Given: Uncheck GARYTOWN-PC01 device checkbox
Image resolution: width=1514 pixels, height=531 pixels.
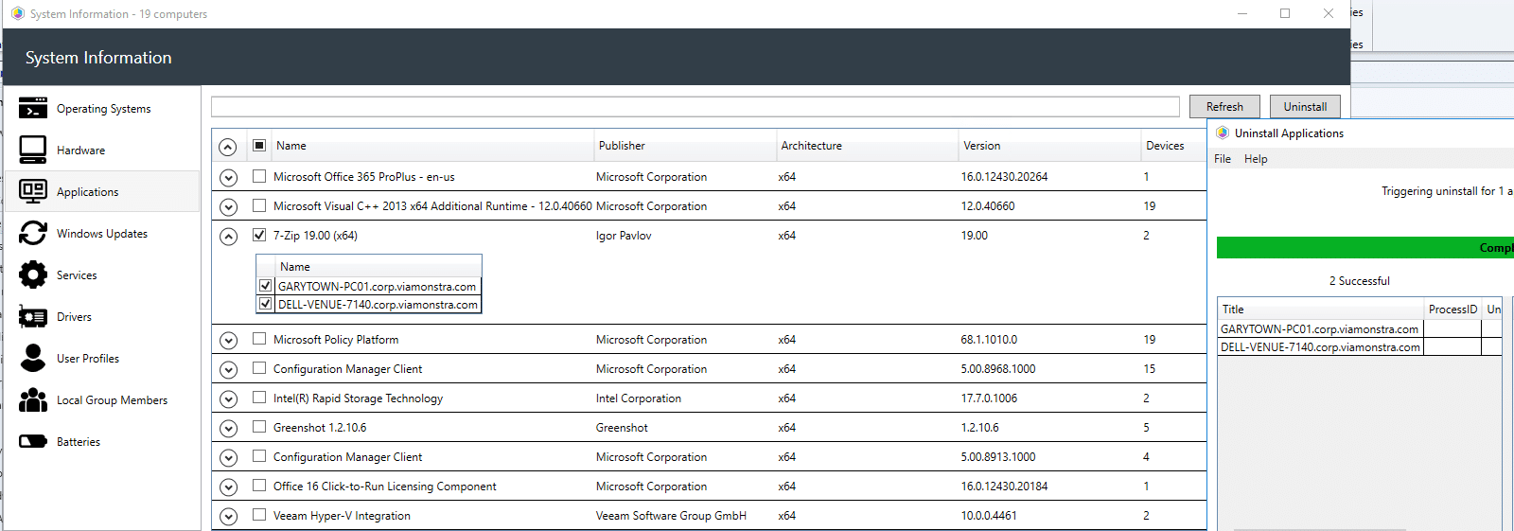Looking at the screenshot, I should click(x=266, y=286).
